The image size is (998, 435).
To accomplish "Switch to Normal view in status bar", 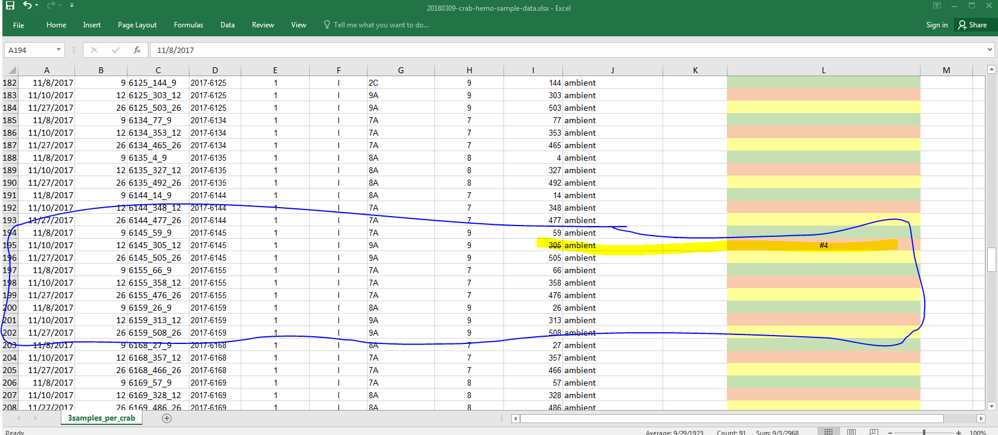I will (x=828, y=432).
